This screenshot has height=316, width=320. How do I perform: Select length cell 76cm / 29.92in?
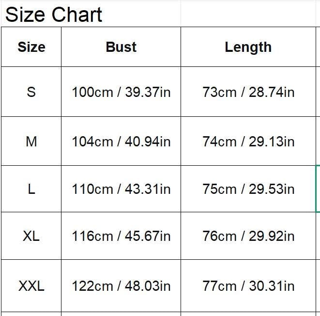[248, 236]
